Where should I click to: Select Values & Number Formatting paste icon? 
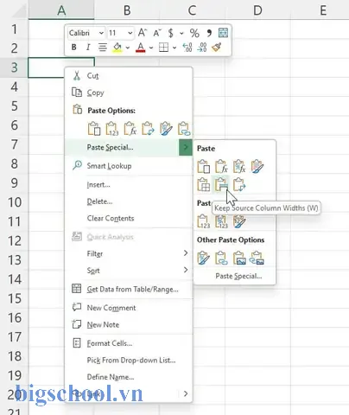pos(221,221)
